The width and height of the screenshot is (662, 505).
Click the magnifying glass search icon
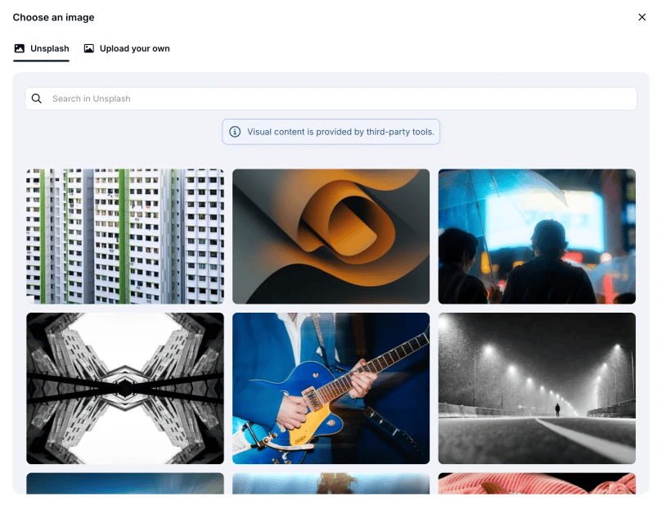point(37,97)
